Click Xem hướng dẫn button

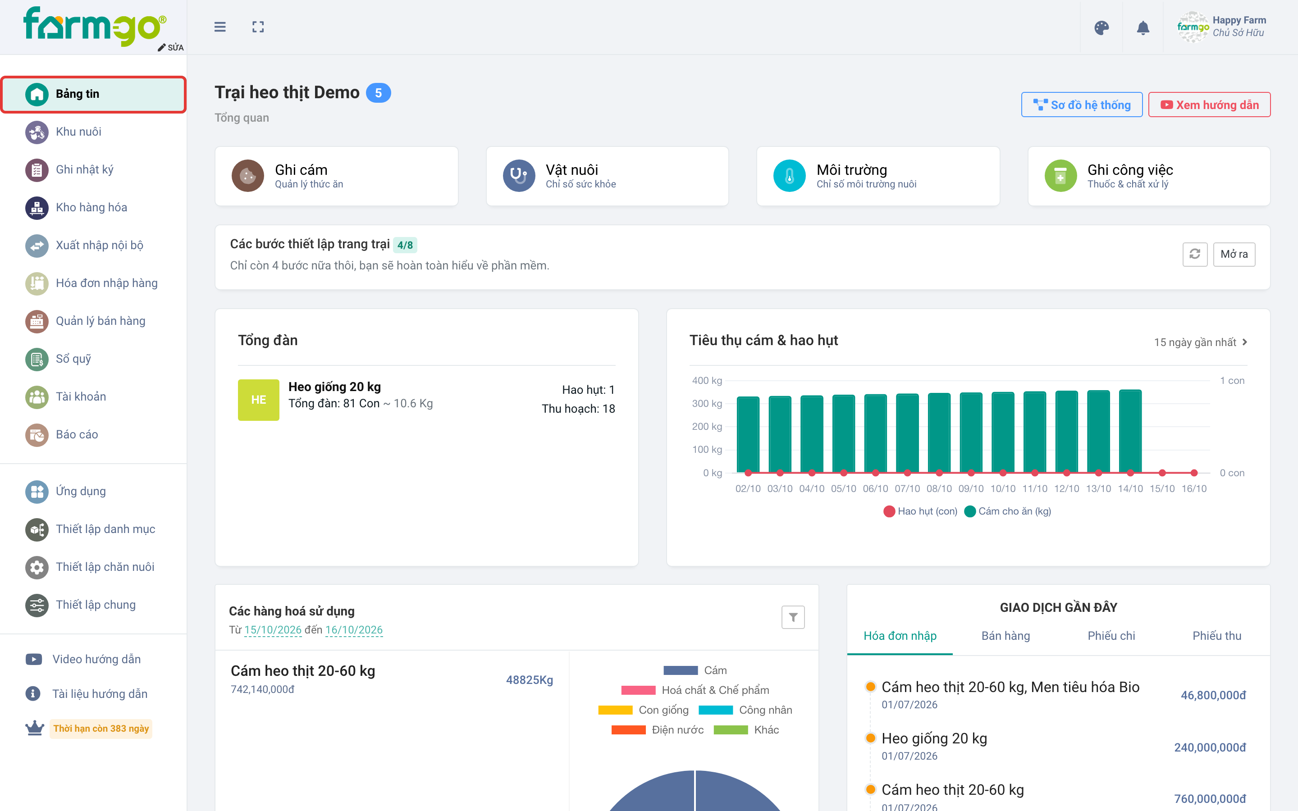click(1209, 105)
